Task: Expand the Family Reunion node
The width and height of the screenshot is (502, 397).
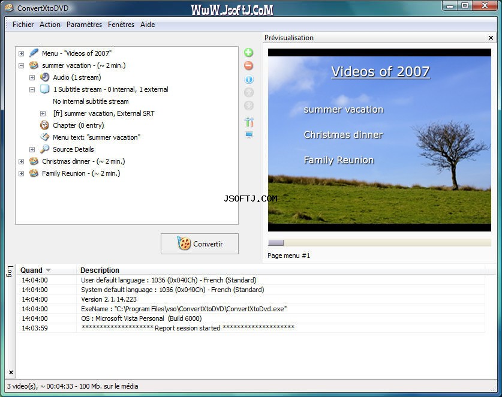Action: (x=21, y=173)
